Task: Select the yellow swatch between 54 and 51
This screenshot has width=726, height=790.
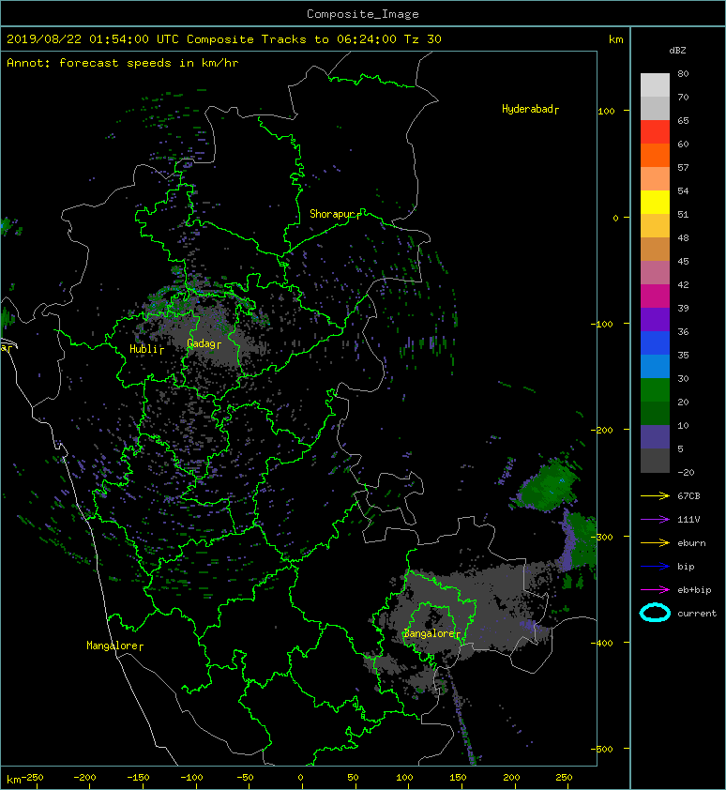Action: point(655,202)
